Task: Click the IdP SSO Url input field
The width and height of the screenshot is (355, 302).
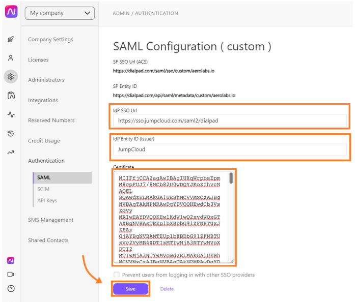Action: [x=230, y=120]
